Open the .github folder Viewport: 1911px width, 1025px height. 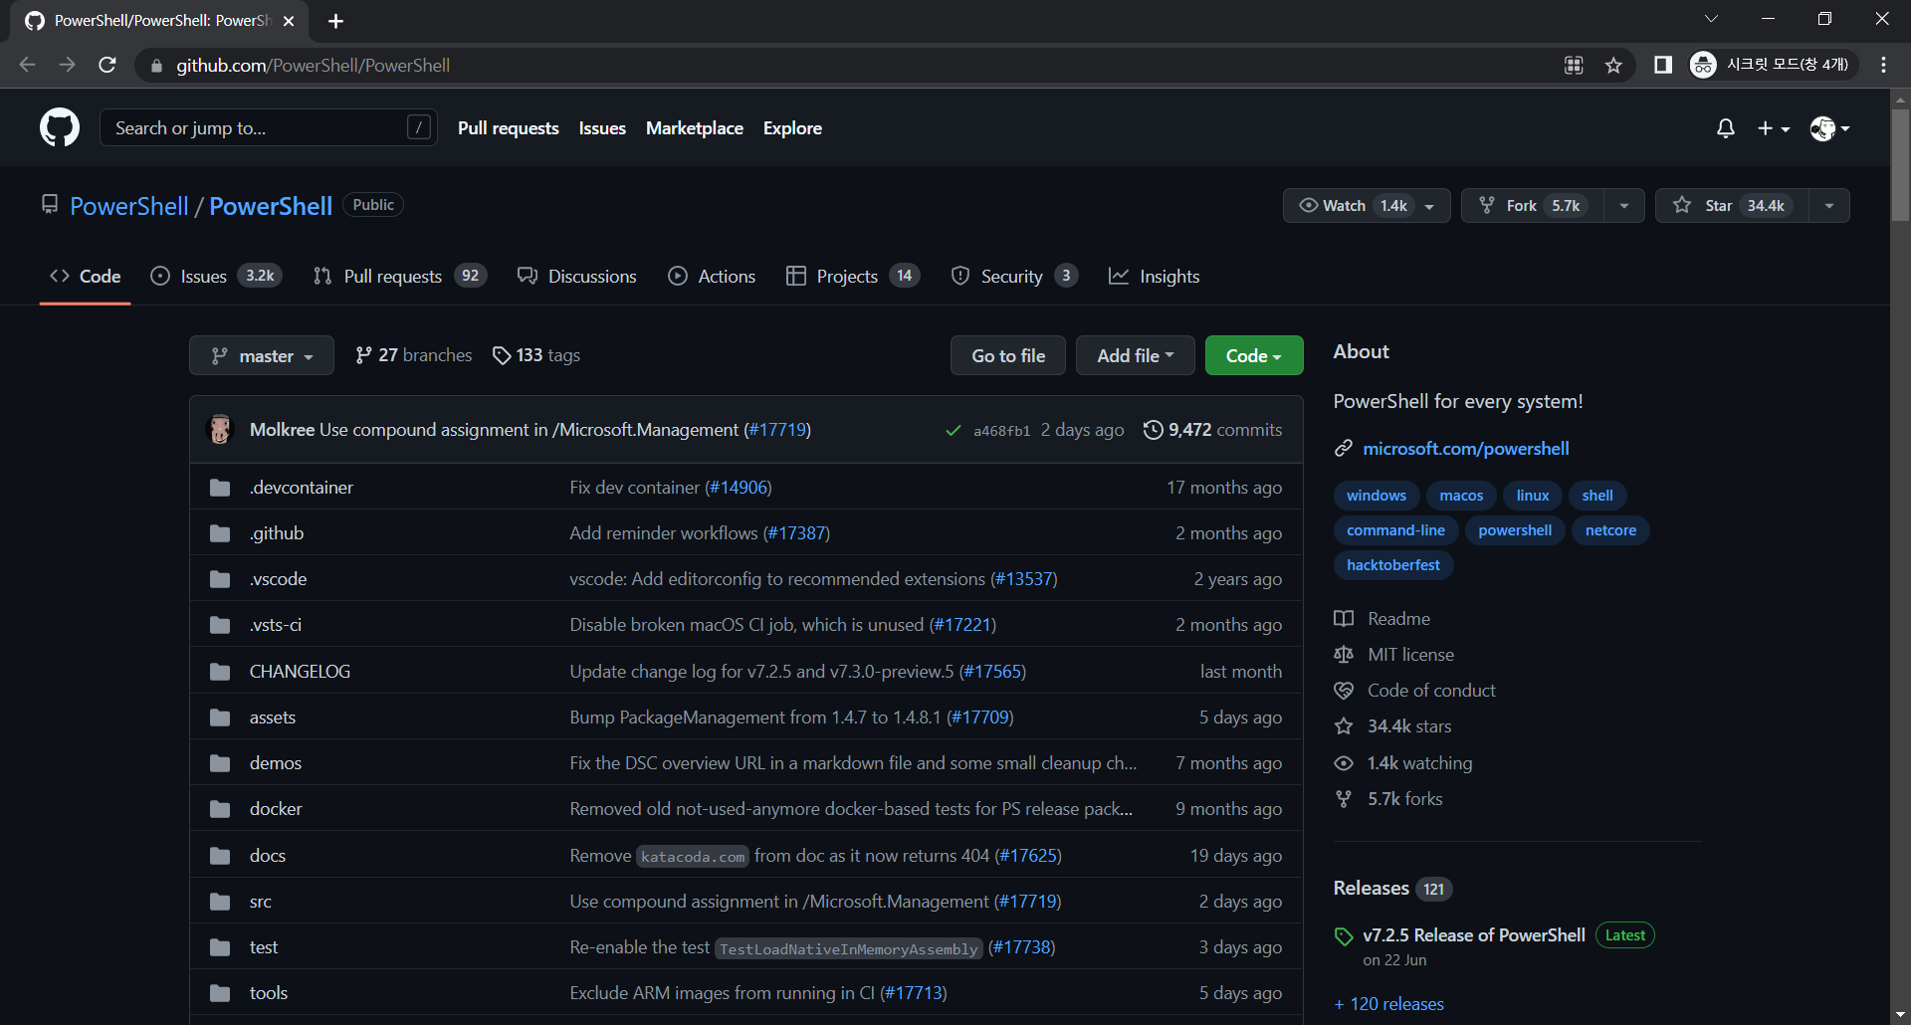coord(277,533)
